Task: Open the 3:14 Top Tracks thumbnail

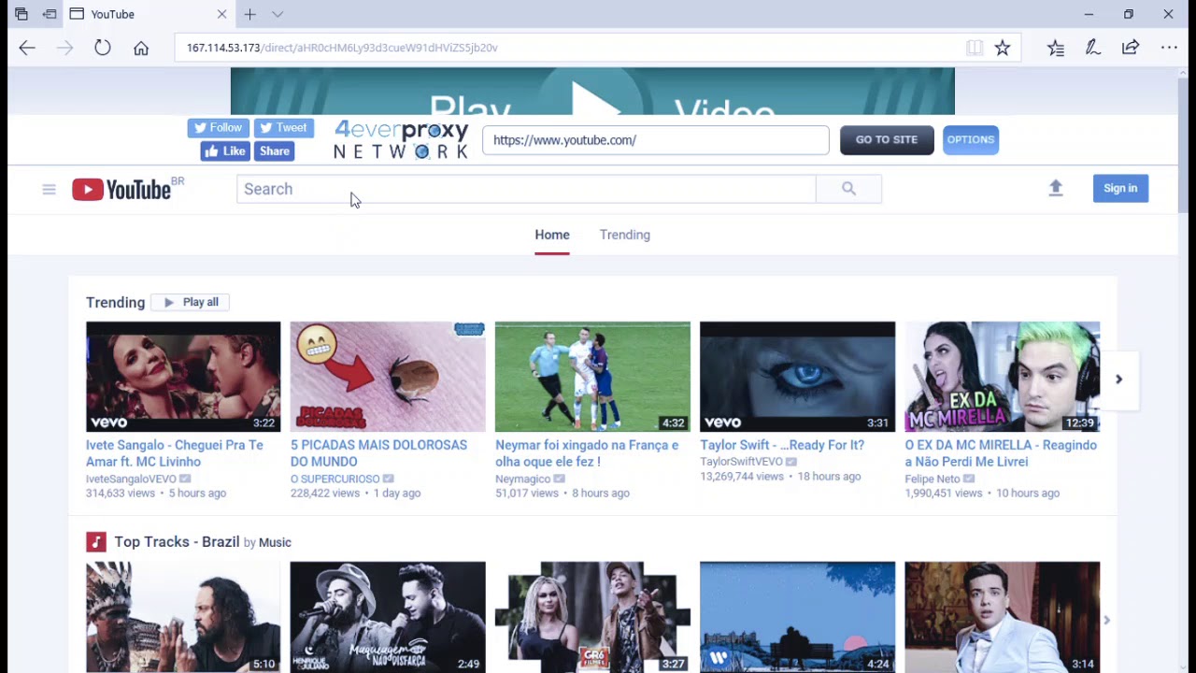Action: (x=1002, y=617)
